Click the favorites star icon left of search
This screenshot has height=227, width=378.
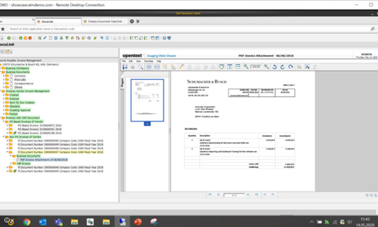pos(3,29)
